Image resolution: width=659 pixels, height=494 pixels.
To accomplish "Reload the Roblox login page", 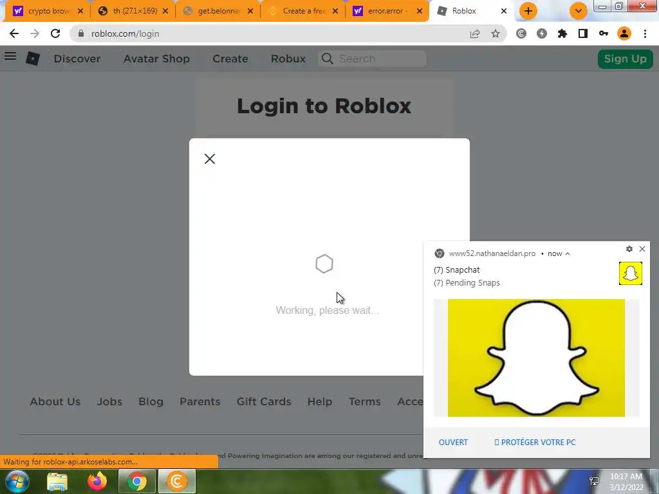I will click(55, 33).
